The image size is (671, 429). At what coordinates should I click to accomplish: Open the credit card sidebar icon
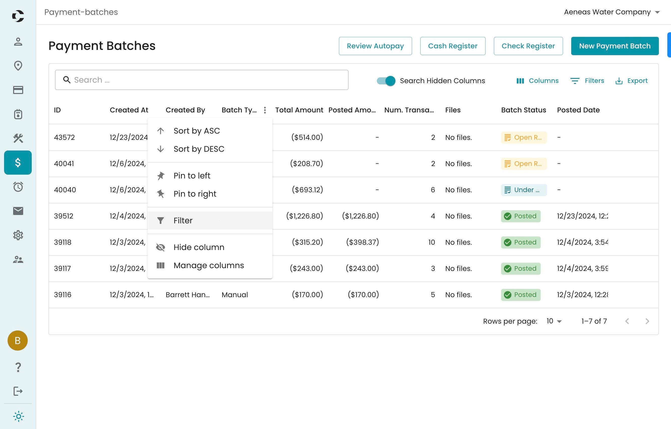[18, 90]
